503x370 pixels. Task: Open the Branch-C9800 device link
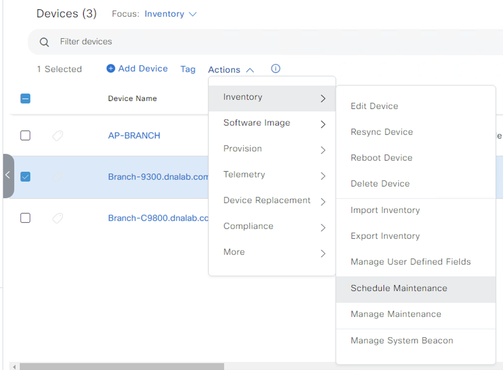coord(158,218)
